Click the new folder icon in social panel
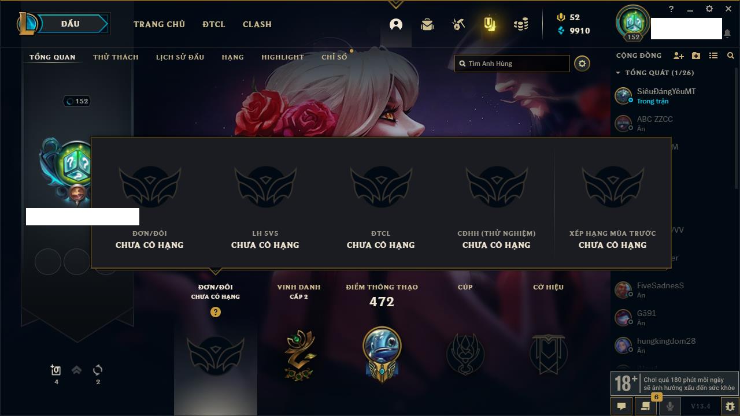The width and height of the screenshot is (740, 416). point(696,55)
